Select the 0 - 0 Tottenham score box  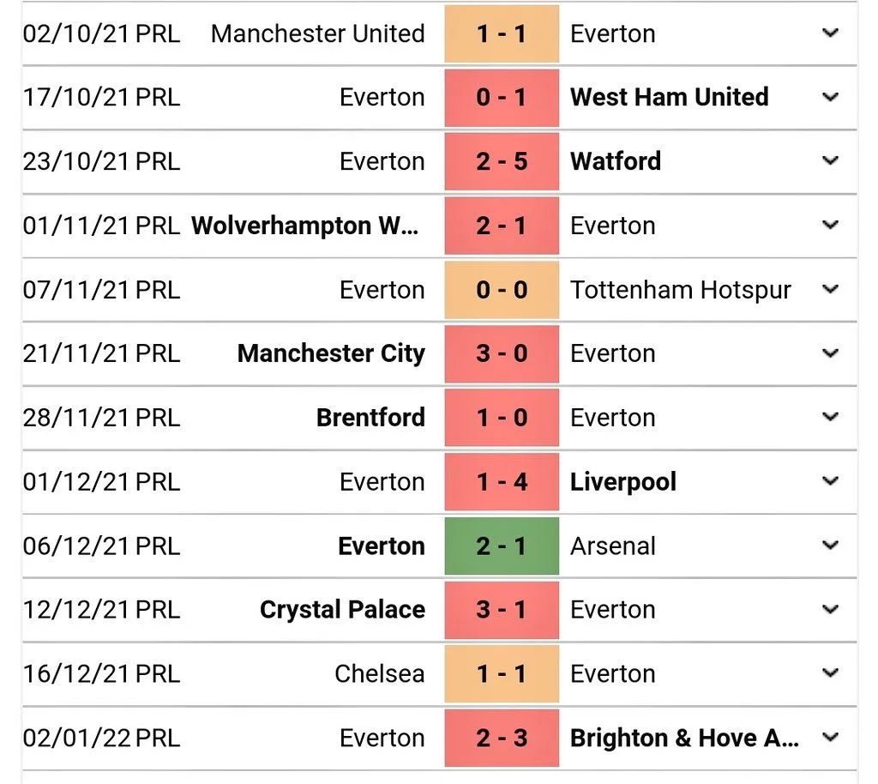coord(502,290)
